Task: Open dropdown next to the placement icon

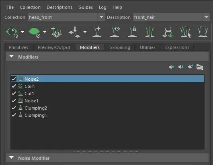Action: pyautogui.click(x=85, y=32)
